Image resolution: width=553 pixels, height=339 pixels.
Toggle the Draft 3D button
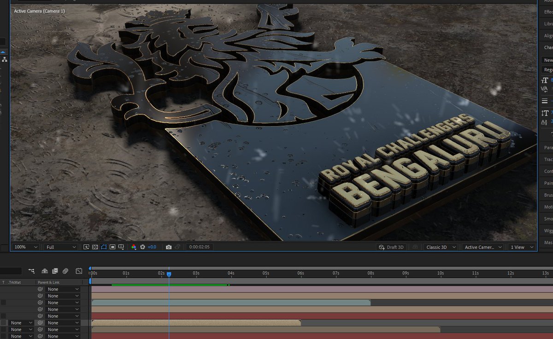tap(391, 247)
